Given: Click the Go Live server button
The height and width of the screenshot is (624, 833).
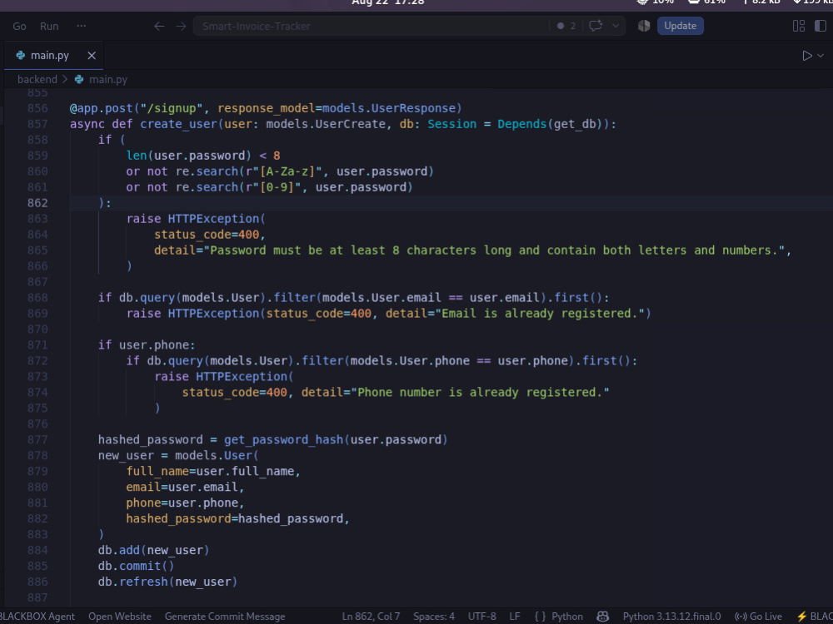Looking at the screenshot, I should (x=758, y=616).
